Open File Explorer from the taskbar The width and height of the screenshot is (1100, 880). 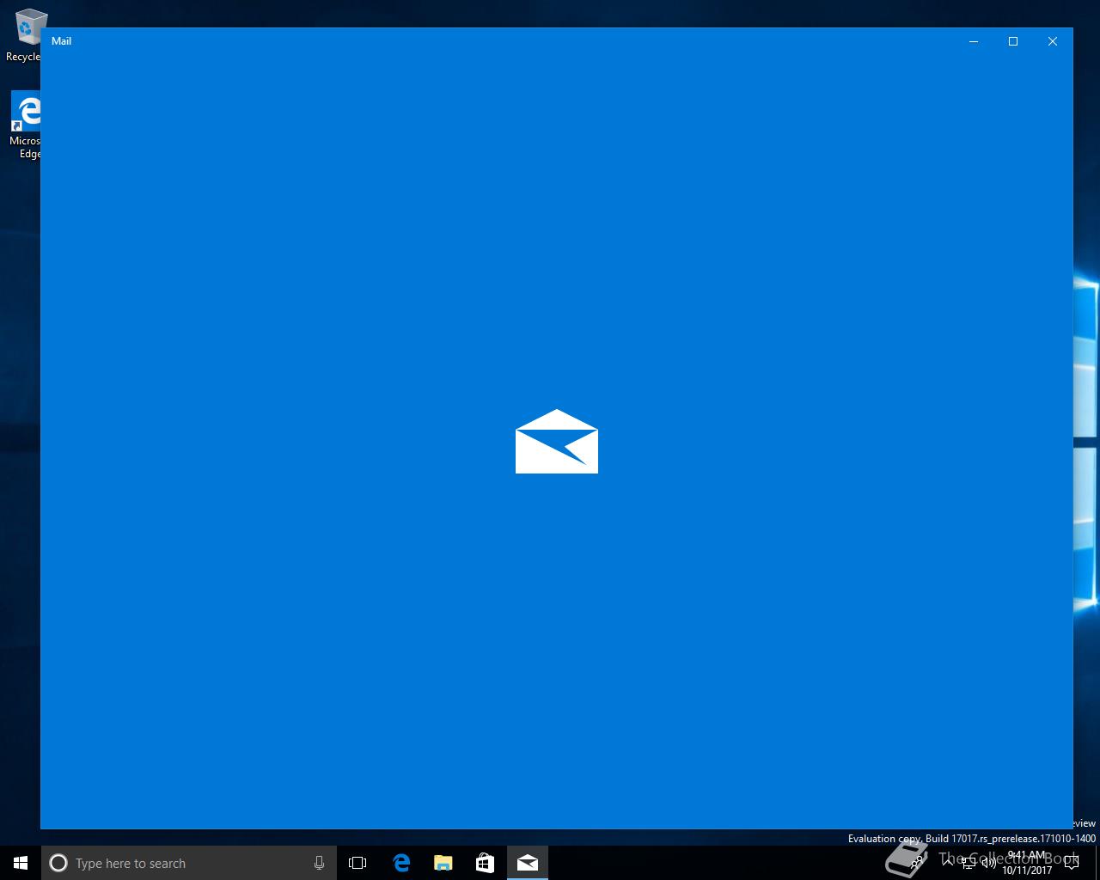(443, 863)
